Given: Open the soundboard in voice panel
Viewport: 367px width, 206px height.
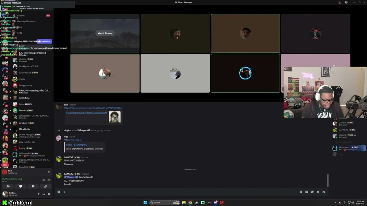Looking at the screenshot, I should pos(46,186).
